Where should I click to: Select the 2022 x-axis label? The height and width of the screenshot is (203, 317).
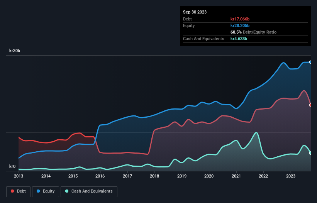[263, 176]
